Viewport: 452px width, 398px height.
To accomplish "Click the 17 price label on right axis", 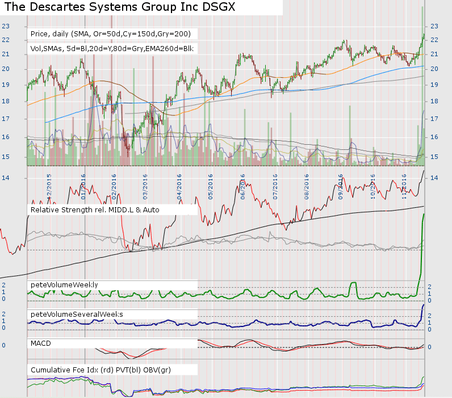I will [x=434, y=119].
